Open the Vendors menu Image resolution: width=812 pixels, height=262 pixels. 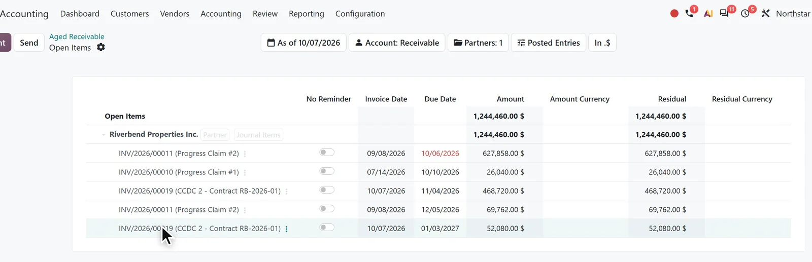175,14
